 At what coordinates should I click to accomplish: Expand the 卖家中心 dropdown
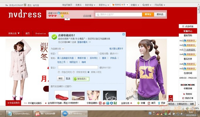pos(104,5)
